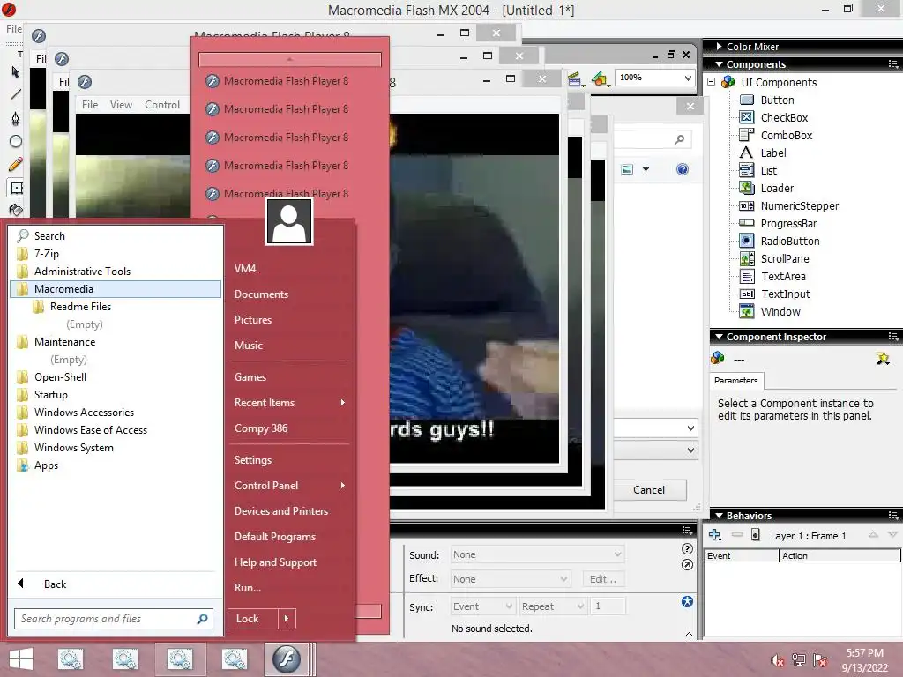Viewport: 903px width, 677px height.
Task: Click the accessibility icon in Properties panel
Action: pos(687,602)
